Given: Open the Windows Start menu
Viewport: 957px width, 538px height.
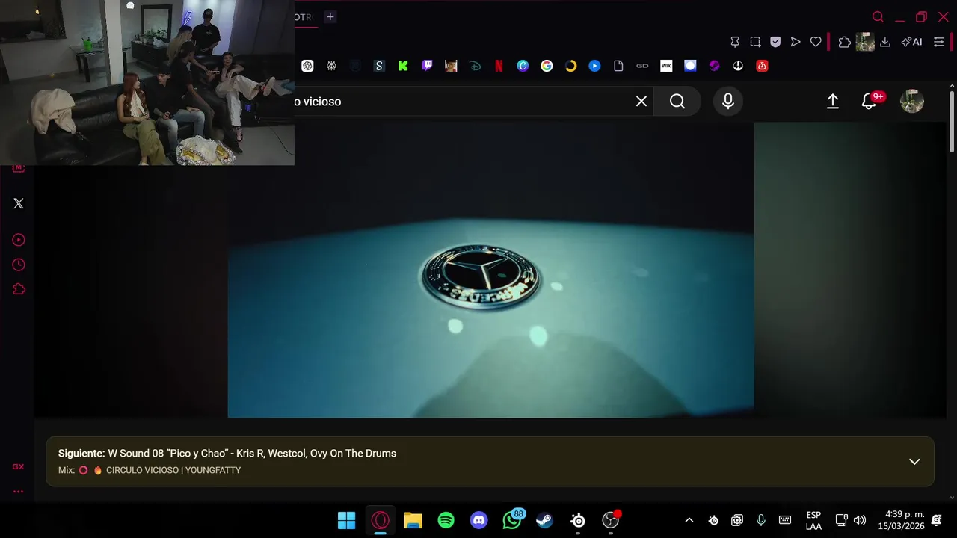Looking at the screenshot, I should 347,520.
